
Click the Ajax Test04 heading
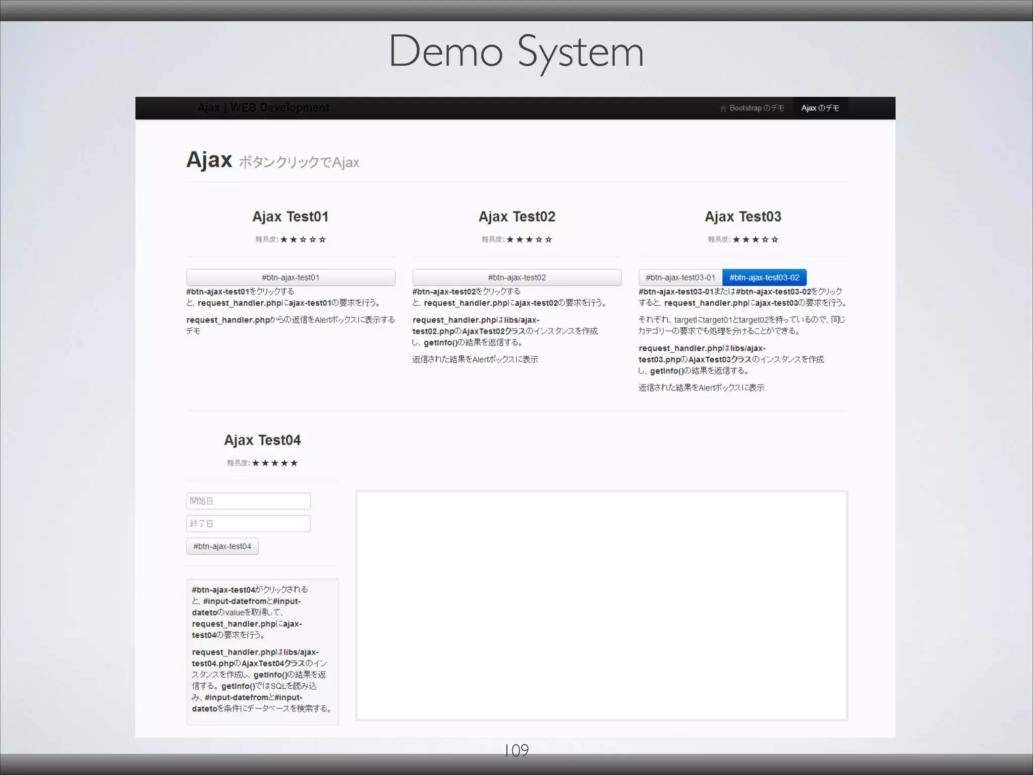262,440
